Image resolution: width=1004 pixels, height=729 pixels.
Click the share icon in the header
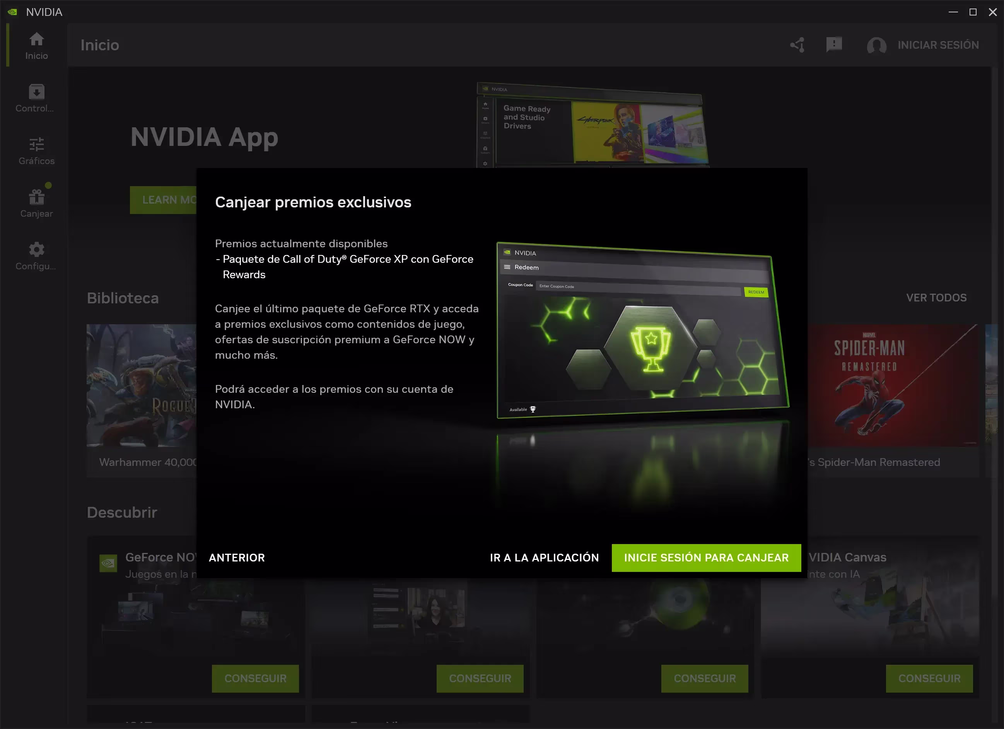[x=797, y=45]
